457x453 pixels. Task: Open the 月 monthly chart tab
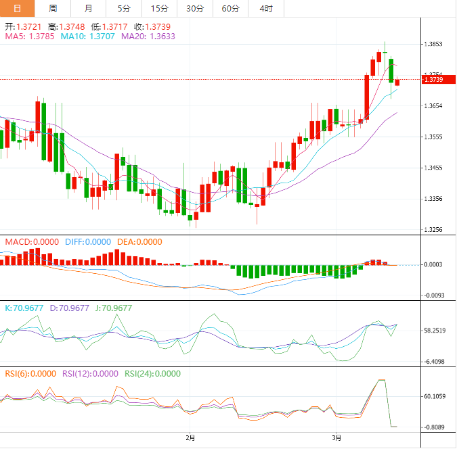89,9
